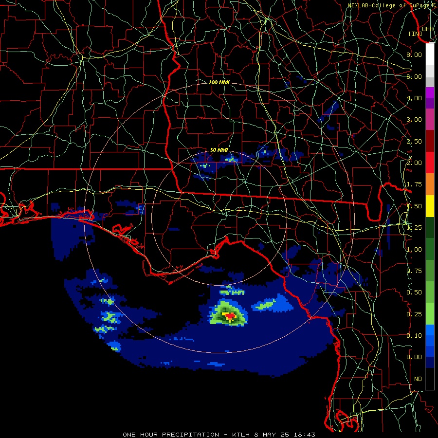Pick the dark red legend swatch near 2.50
This screenshot has width=438, height=438.
[430, 141]
